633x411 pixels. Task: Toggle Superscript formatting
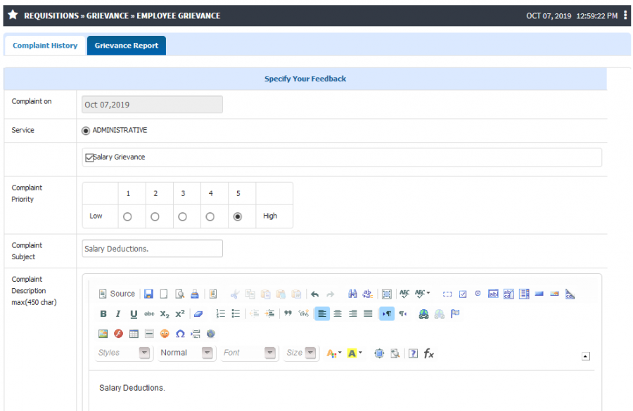point(180,314)
